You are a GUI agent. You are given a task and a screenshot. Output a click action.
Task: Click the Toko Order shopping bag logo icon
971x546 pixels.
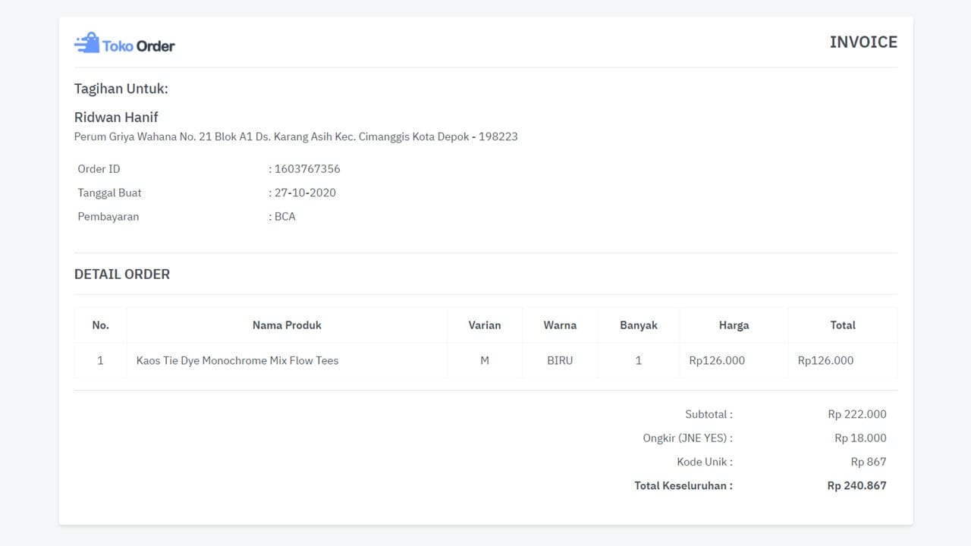[86, 43]
